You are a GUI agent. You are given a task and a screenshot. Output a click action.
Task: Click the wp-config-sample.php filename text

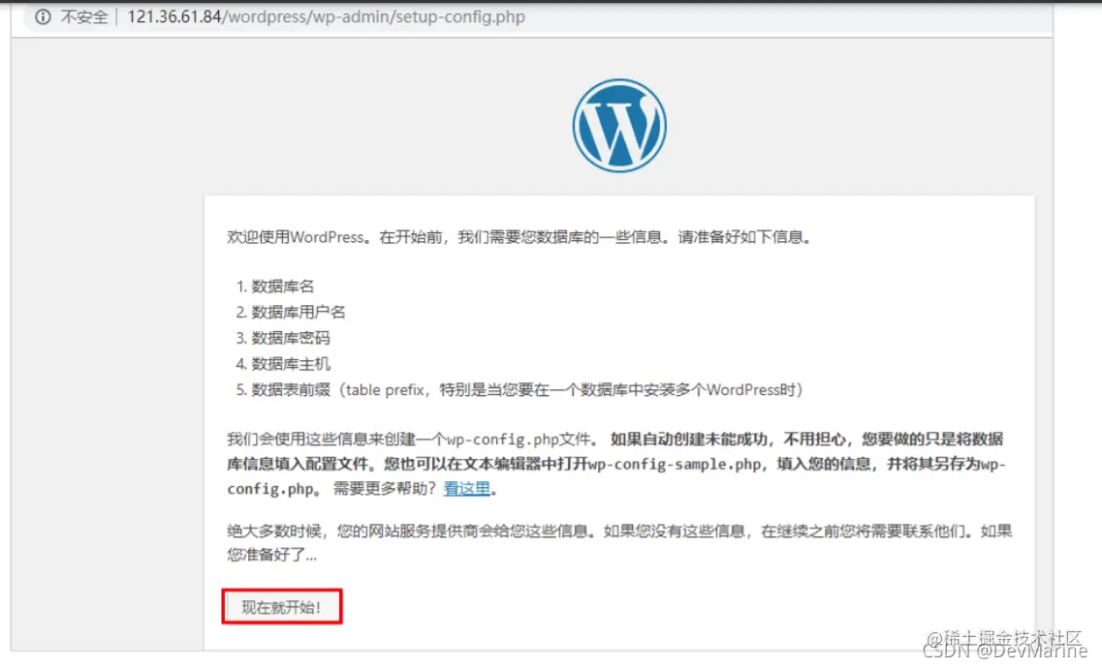[675, 464]
